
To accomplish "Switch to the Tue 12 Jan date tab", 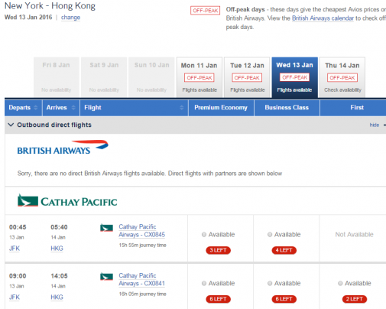I will pyautogui.click(x=247, y=77).
